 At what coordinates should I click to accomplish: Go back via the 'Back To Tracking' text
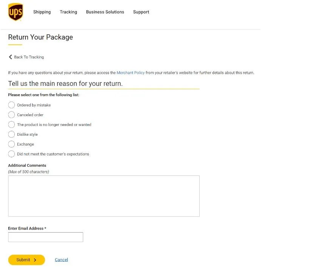(x=29, y=57)
